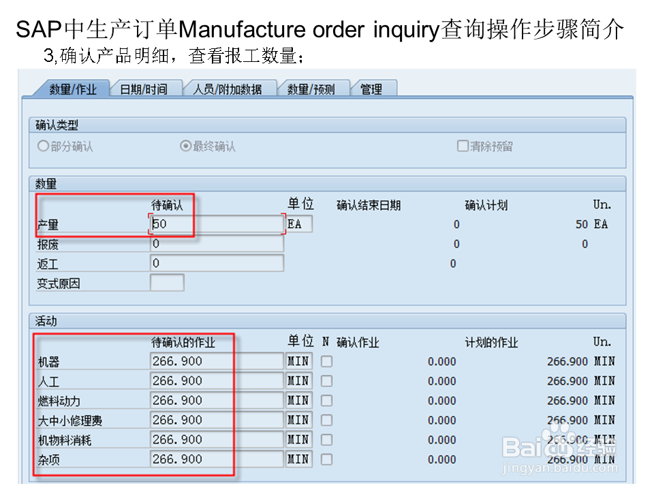Click the 机物料消耗 activity value field
The image size is (654, 490).
(x=217, y=439)
